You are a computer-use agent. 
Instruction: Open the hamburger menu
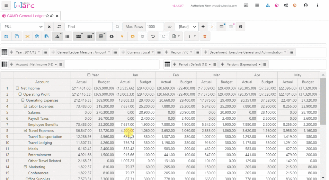click(6, 5)
